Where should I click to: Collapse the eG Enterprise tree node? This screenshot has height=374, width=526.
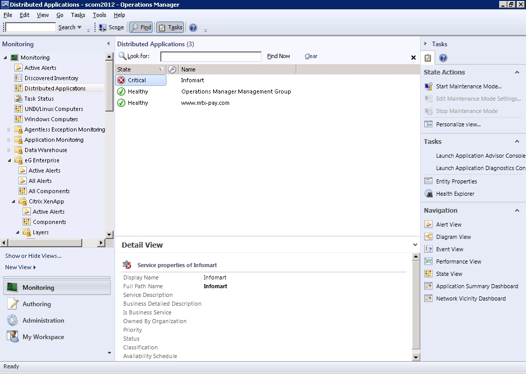pyautogui.click(x=9, y=160)
